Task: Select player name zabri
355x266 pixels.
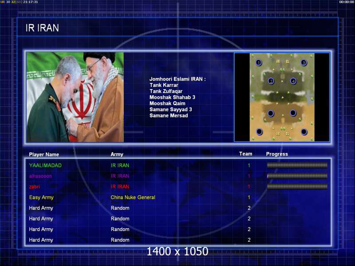Action: [x=35, y=187]
